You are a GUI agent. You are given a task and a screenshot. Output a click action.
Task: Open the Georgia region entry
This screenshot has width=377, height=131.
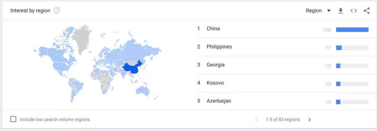pos(215,65)
